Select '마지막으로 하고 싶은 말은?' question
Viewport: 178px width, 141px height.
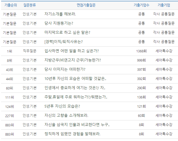(x=67, y=33)
